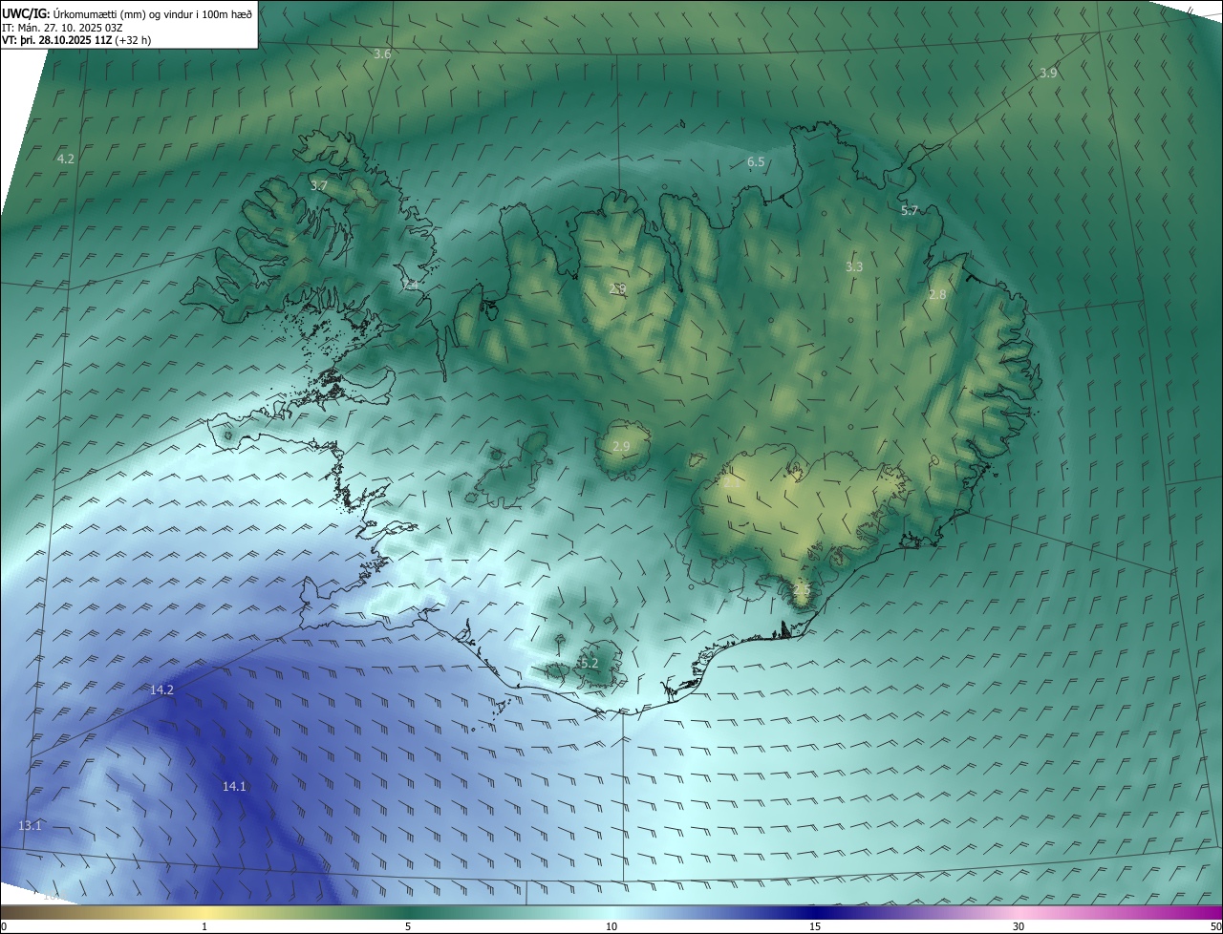Click the 3.9 precipitation value label
The height and width of the screenshot is (934, 1223).
1048,74
